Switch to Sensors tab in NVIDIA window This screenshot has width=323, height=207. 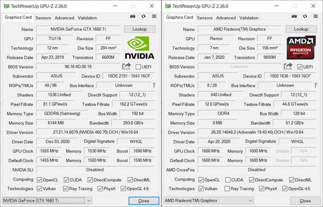[43, 18]
